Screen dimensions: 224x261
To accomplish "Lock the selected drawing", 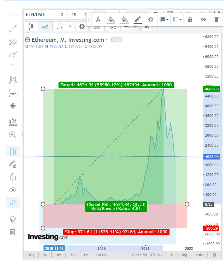I will point(190,20).
